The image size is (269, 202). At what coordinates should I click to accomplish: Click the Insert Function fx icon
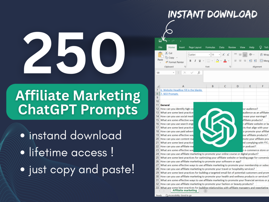pos(199,73)
